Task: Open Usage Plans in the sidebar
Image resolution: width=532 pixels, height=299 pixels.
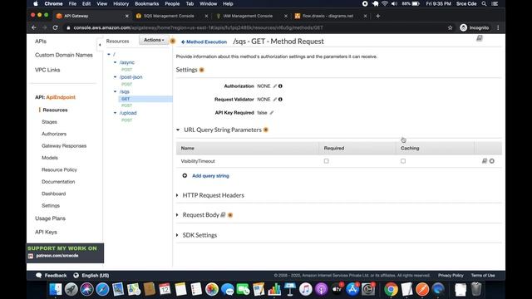Action: pyautogui.click(x=50, y=218)
